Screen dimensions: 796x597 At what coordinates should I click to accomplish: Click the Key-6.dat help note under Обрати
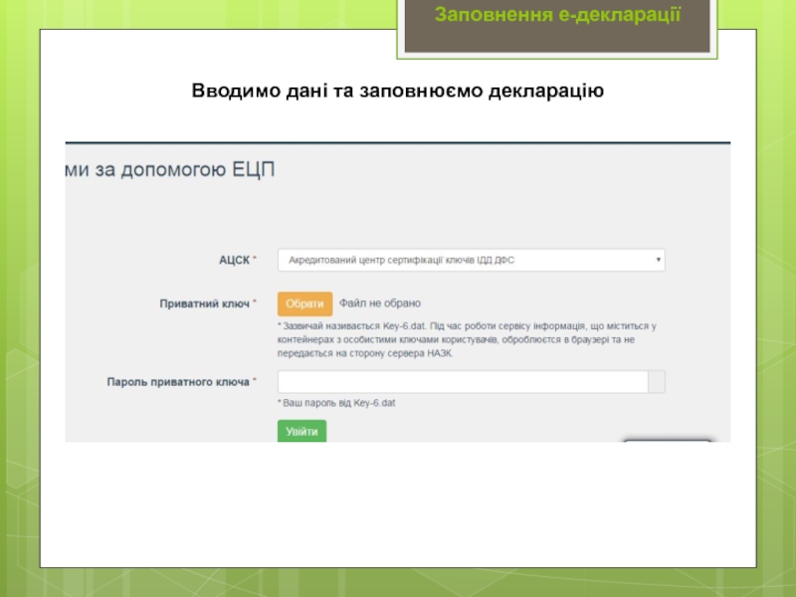468,339
